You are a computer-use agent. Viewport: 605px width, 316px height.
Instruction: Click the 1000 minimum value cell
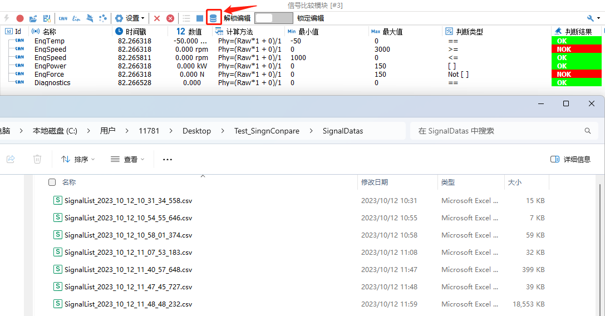pos(298,57)
